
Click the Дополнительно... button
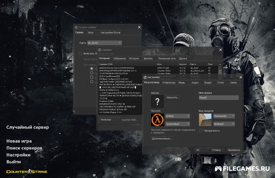click(x=162, y=139)
